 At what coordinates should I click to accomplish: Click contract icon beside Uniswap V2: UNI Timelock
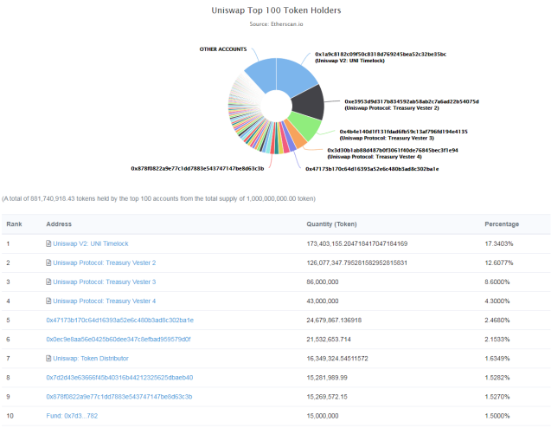(48, 243)
